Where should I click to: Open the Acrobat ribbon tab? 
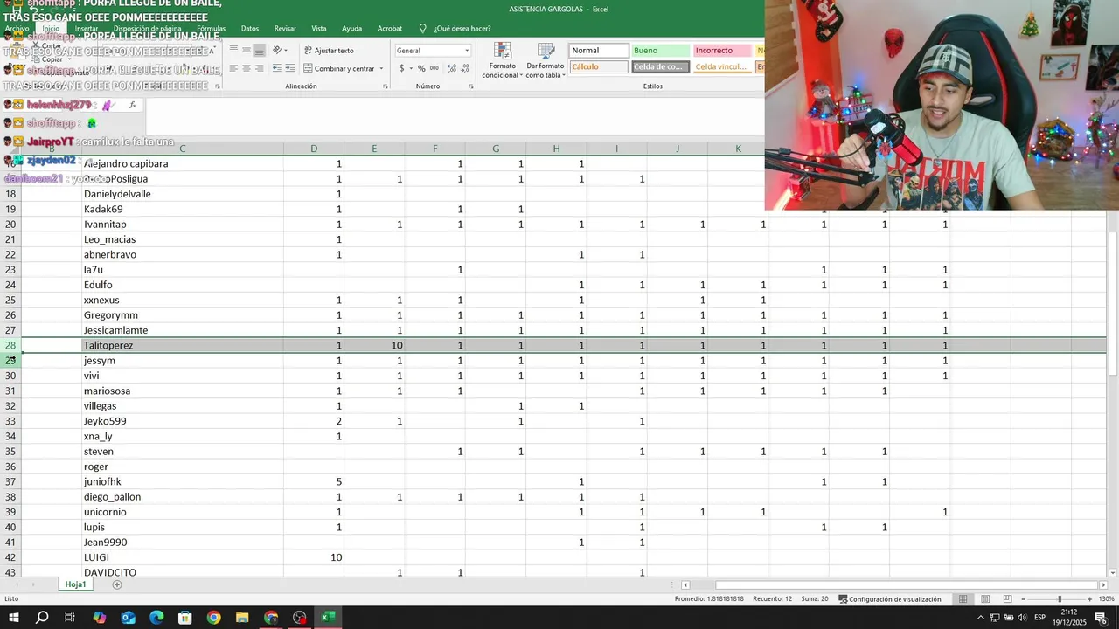tap(390, 29)
